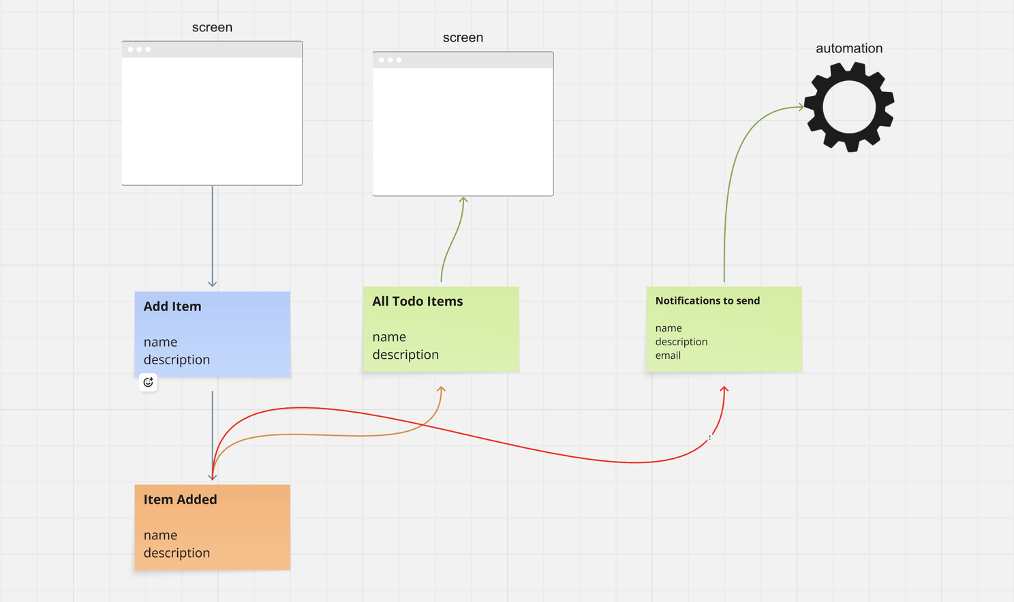The image size is (1014, 602).
Task: Click the 'automation' label above the gear
Action: point(849,48)
